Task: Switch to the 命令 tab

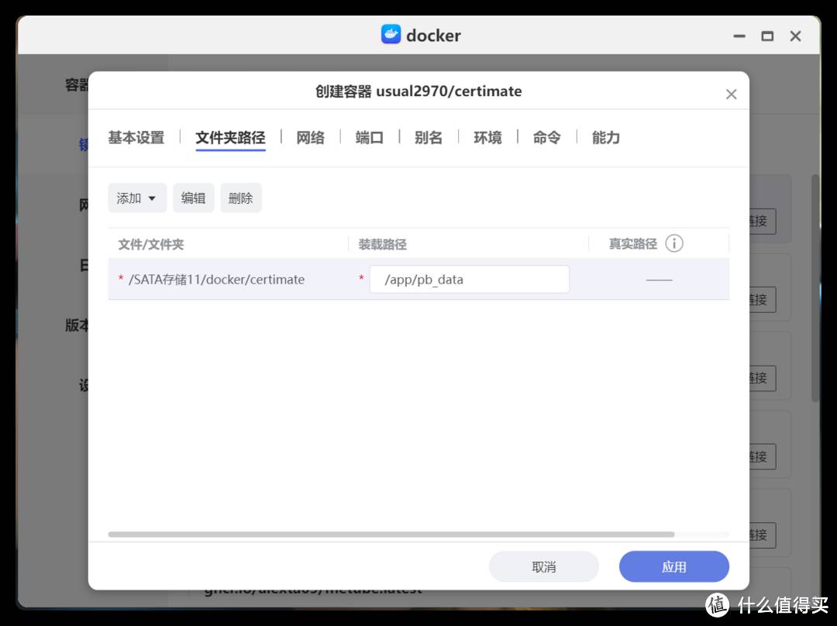Action: point(546,138)
